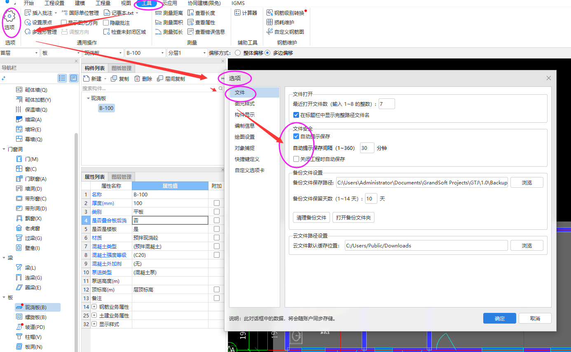Expand 显示样式 property row

[94, 324]
